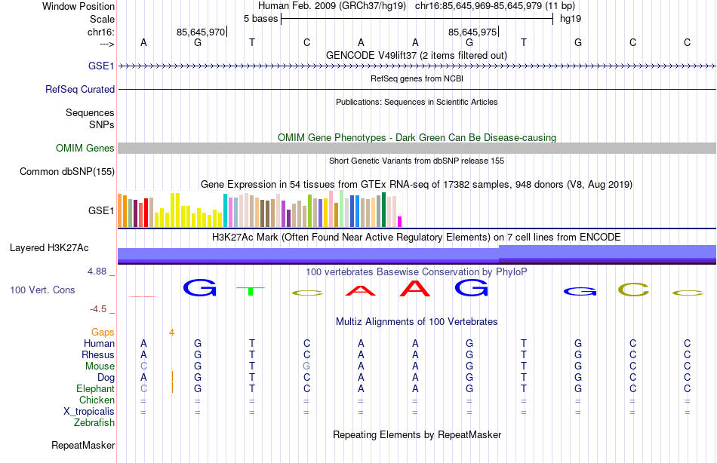Image resolution: width=717 pixels, height=463 pixels.
Task: Click the pale C in the Elephant alignment row
Action: click(143, 389)
